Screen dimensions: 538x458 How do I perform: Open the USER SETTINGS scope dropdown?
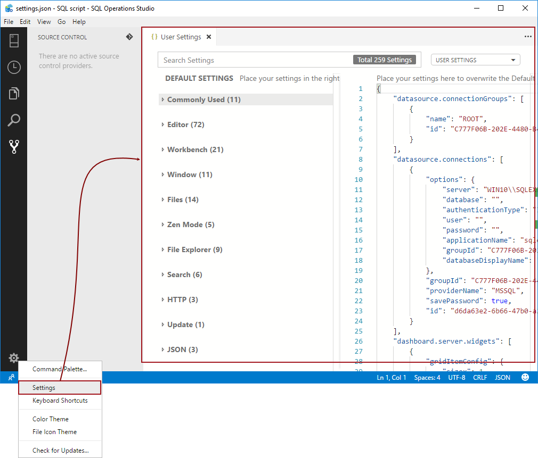pyautogui.click(x=475, y=60)
